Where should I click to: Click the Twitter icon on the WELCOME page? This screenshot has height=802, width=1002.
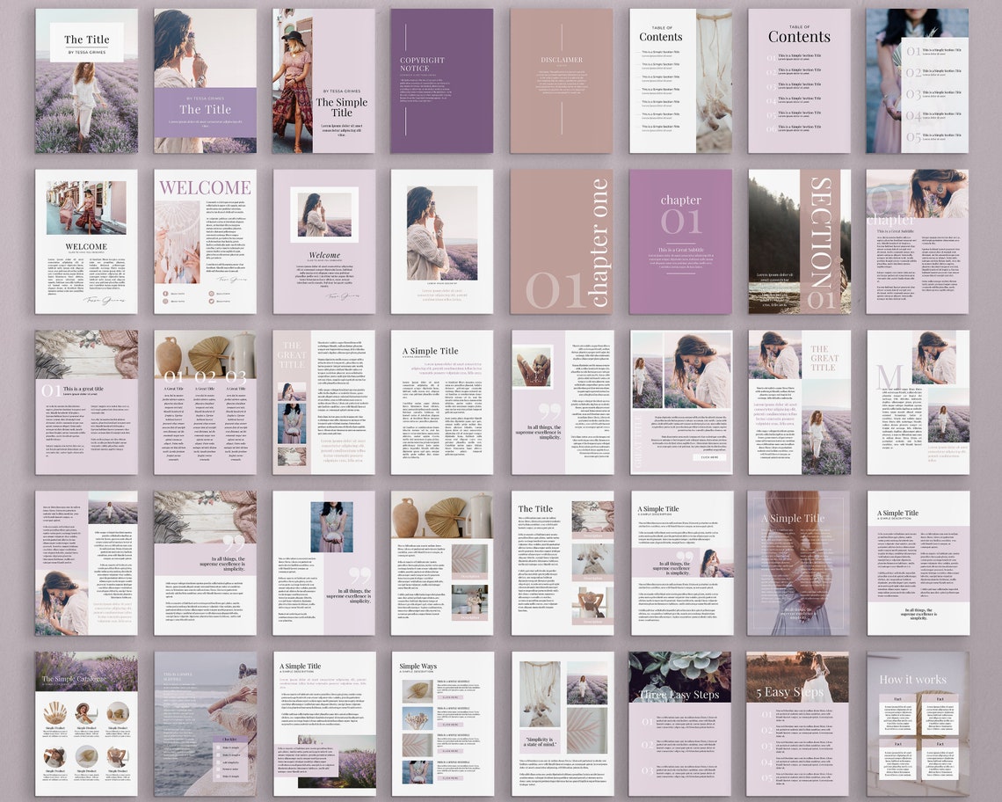211,302
